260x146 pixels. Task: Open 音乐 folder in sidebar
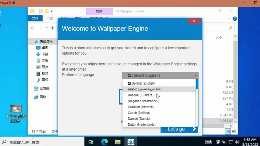pyautogui.click(x=42, y=80)
